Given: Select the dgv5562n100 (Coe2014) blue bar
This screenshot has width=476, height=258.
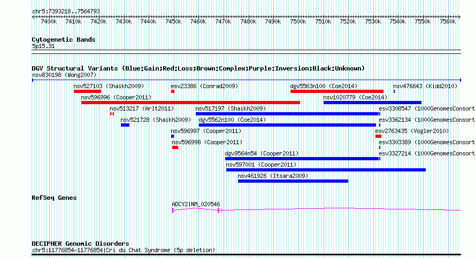Looking at the screenshot, I should click(x=287, y=125).
